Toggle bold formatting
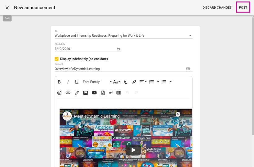Viewport: 254px width, 167px height. [59, 82]
